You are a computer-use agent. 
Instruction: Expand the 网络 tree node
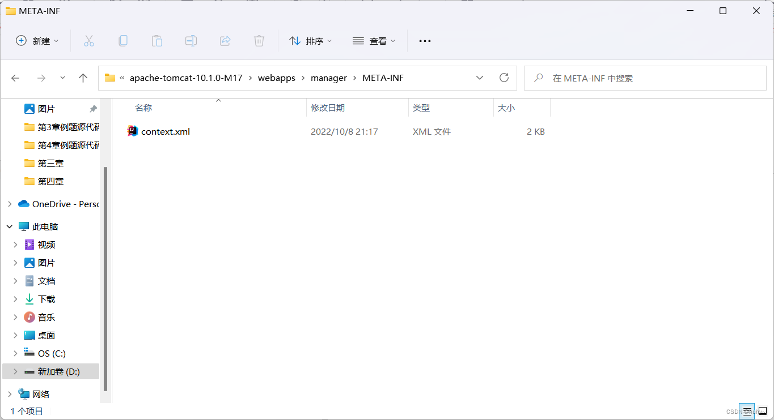pos(10,394)
